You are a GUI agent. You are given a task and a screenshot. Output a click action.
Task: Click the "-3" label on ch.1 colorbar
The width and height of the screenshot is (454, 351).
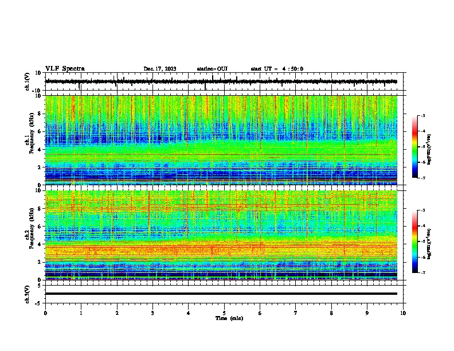point(422,116)
